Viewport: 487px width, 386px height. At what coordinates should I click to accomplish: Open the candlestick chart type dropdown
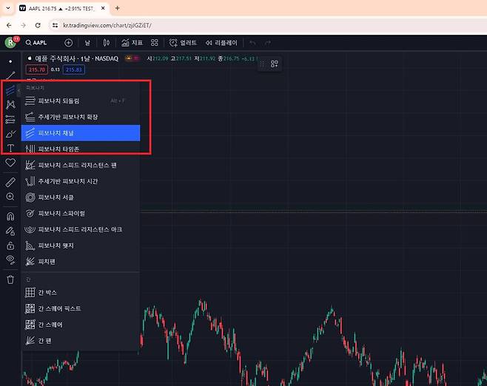107,43
